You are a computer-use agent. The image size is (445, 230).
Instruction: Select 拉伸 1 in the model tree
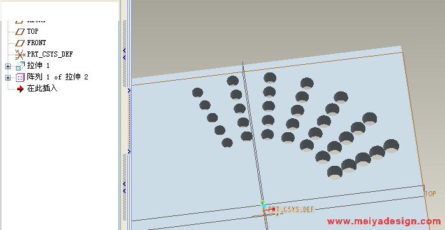pyautogui.click(x=38, y=65)
